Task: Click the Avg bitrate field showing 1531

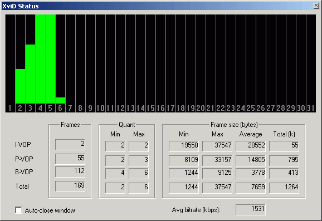Action: pos(251,209)
